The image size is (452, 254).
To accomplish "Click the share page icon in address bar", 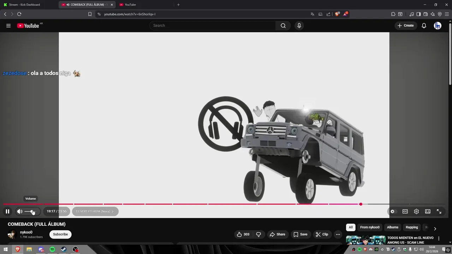I will 328,14.
